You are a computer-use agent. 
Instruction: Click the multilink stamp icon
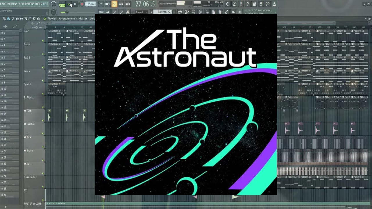(x=128, y=12)
